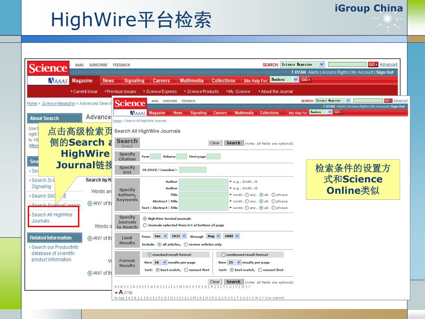Click the 'list' link in Journals selected option

click(190, 225)
